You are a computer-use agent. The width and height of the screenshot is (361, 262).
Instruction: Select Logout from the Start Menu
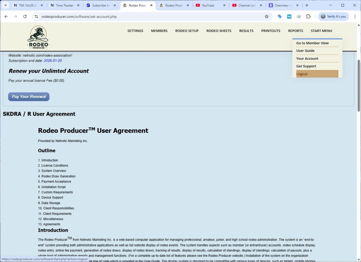coord(302,74)
